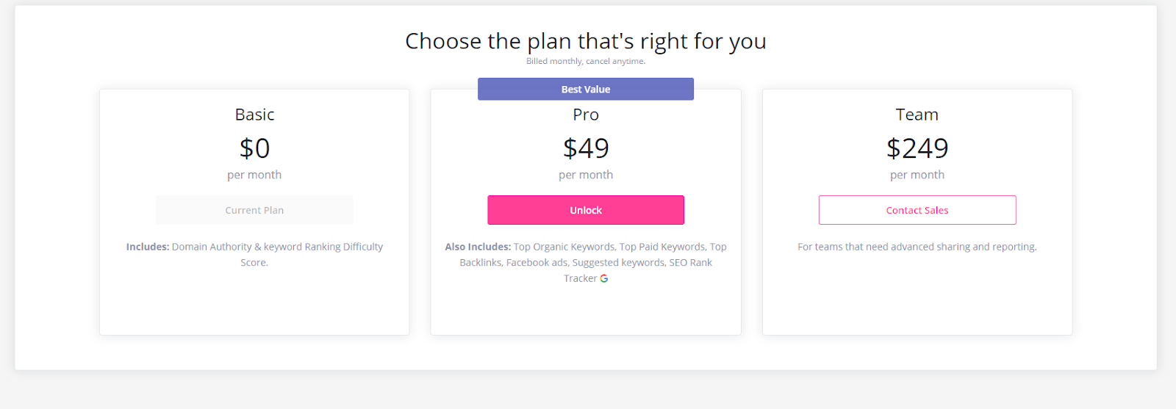Image resolution: width=1176 pixels, height=409 pixels.
Task: Click the Best Value badge
Action: click(585, 90)
